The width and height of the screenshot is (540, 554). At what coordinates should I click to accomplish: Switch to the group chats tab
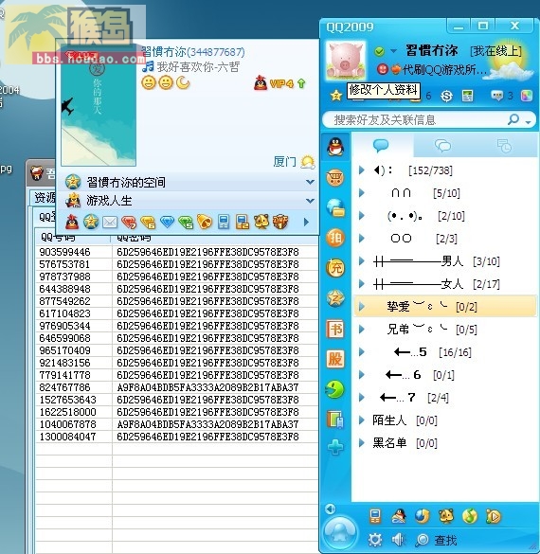tap(442, 145)
